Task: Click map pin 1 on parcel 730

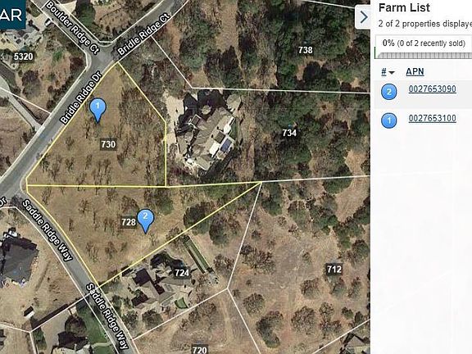Action: click(98, 110)
